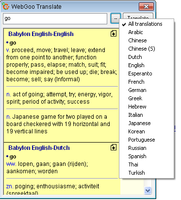Click the text 'poging; enthousiasme; activiteit'
Viewport: 181px width, 200px height.
pos(57,186)
